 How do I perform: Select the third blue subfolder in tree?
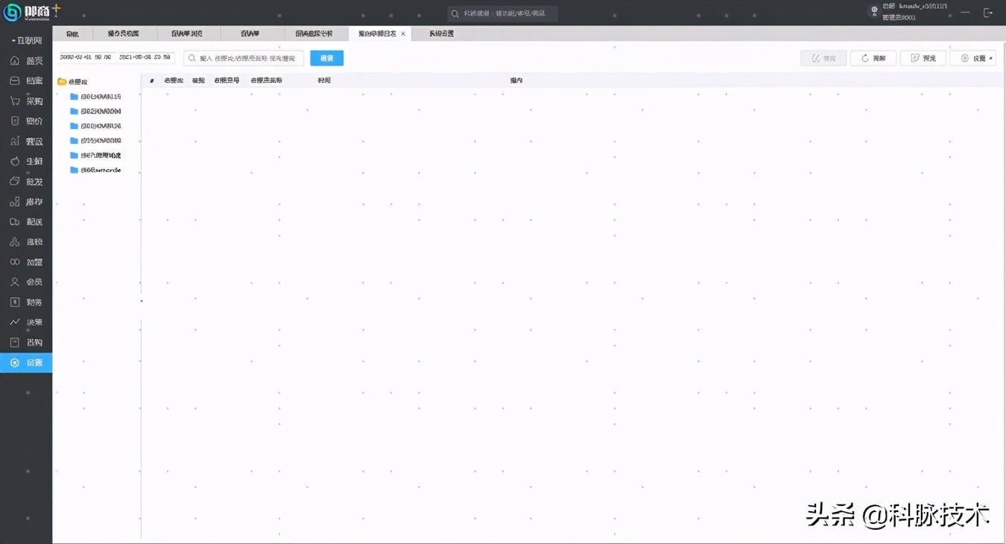point(95,126)
